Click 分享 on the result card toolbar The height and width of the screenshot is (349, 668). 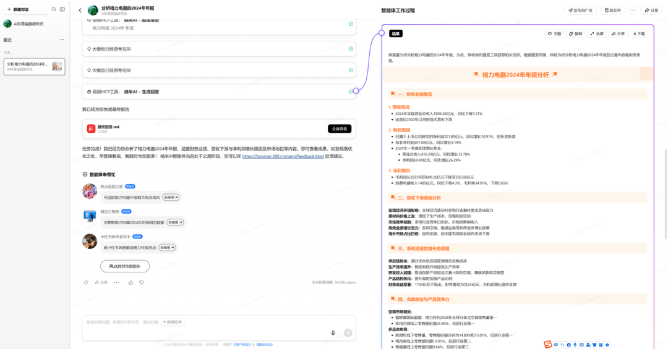pos(618,33)
